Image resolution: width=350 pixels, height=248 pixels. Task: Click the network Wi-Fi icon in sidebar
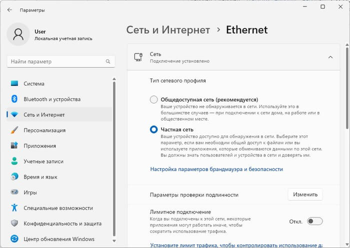tap(14, 114)
